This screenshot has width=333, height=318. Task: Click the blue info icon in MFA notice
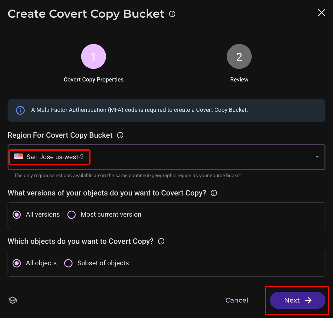(x=20, y=110)
